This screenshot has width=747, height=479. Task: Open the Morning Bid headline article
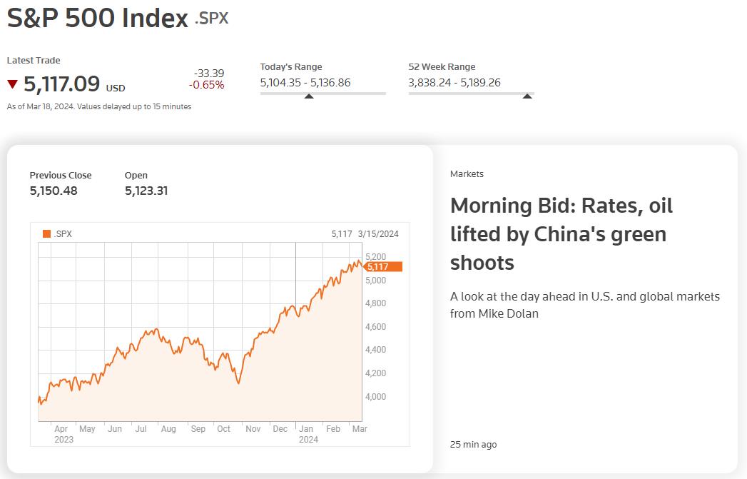pyautogui.click(x=561, y=234)
